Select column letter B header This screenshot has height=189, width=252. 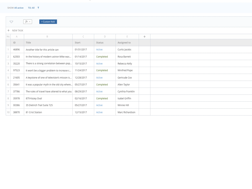[x=47, y=37]
